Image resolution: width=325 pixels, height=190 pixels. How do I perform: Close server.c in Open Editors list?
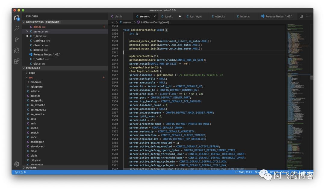[x=27, y=32]
